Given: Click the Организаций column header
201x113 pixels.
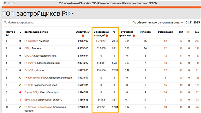Looking at the screenshot, I should tap(165, 32).
